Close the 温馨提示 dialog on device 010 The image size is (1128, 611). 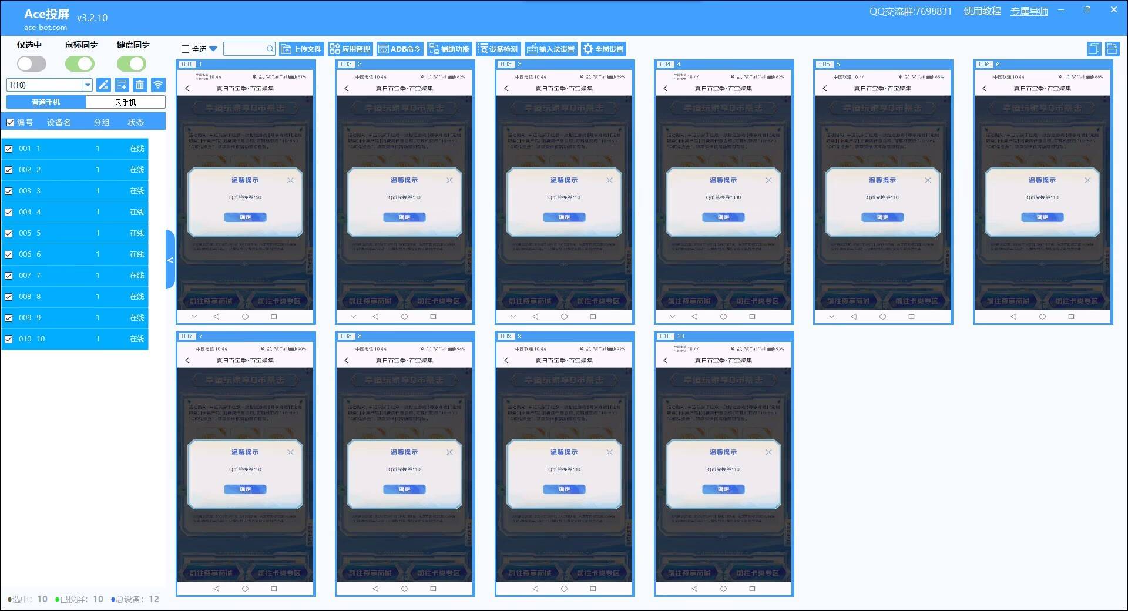[x=768, y=452]
